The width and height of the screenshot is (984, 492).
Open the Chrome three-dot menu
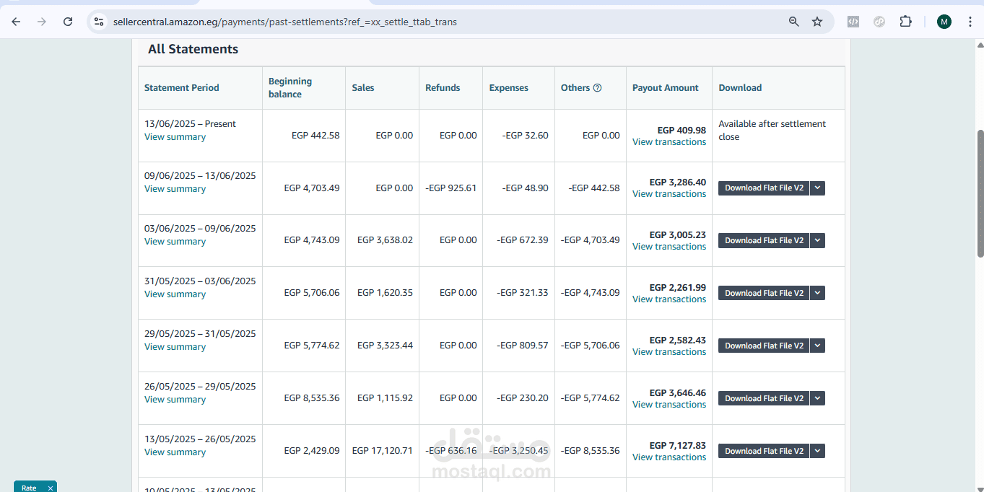(x=970, y=22)
